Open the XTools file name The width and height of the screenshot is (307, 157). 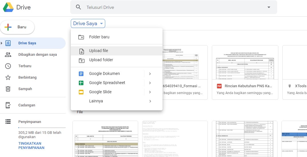click(x=301, y=86)
